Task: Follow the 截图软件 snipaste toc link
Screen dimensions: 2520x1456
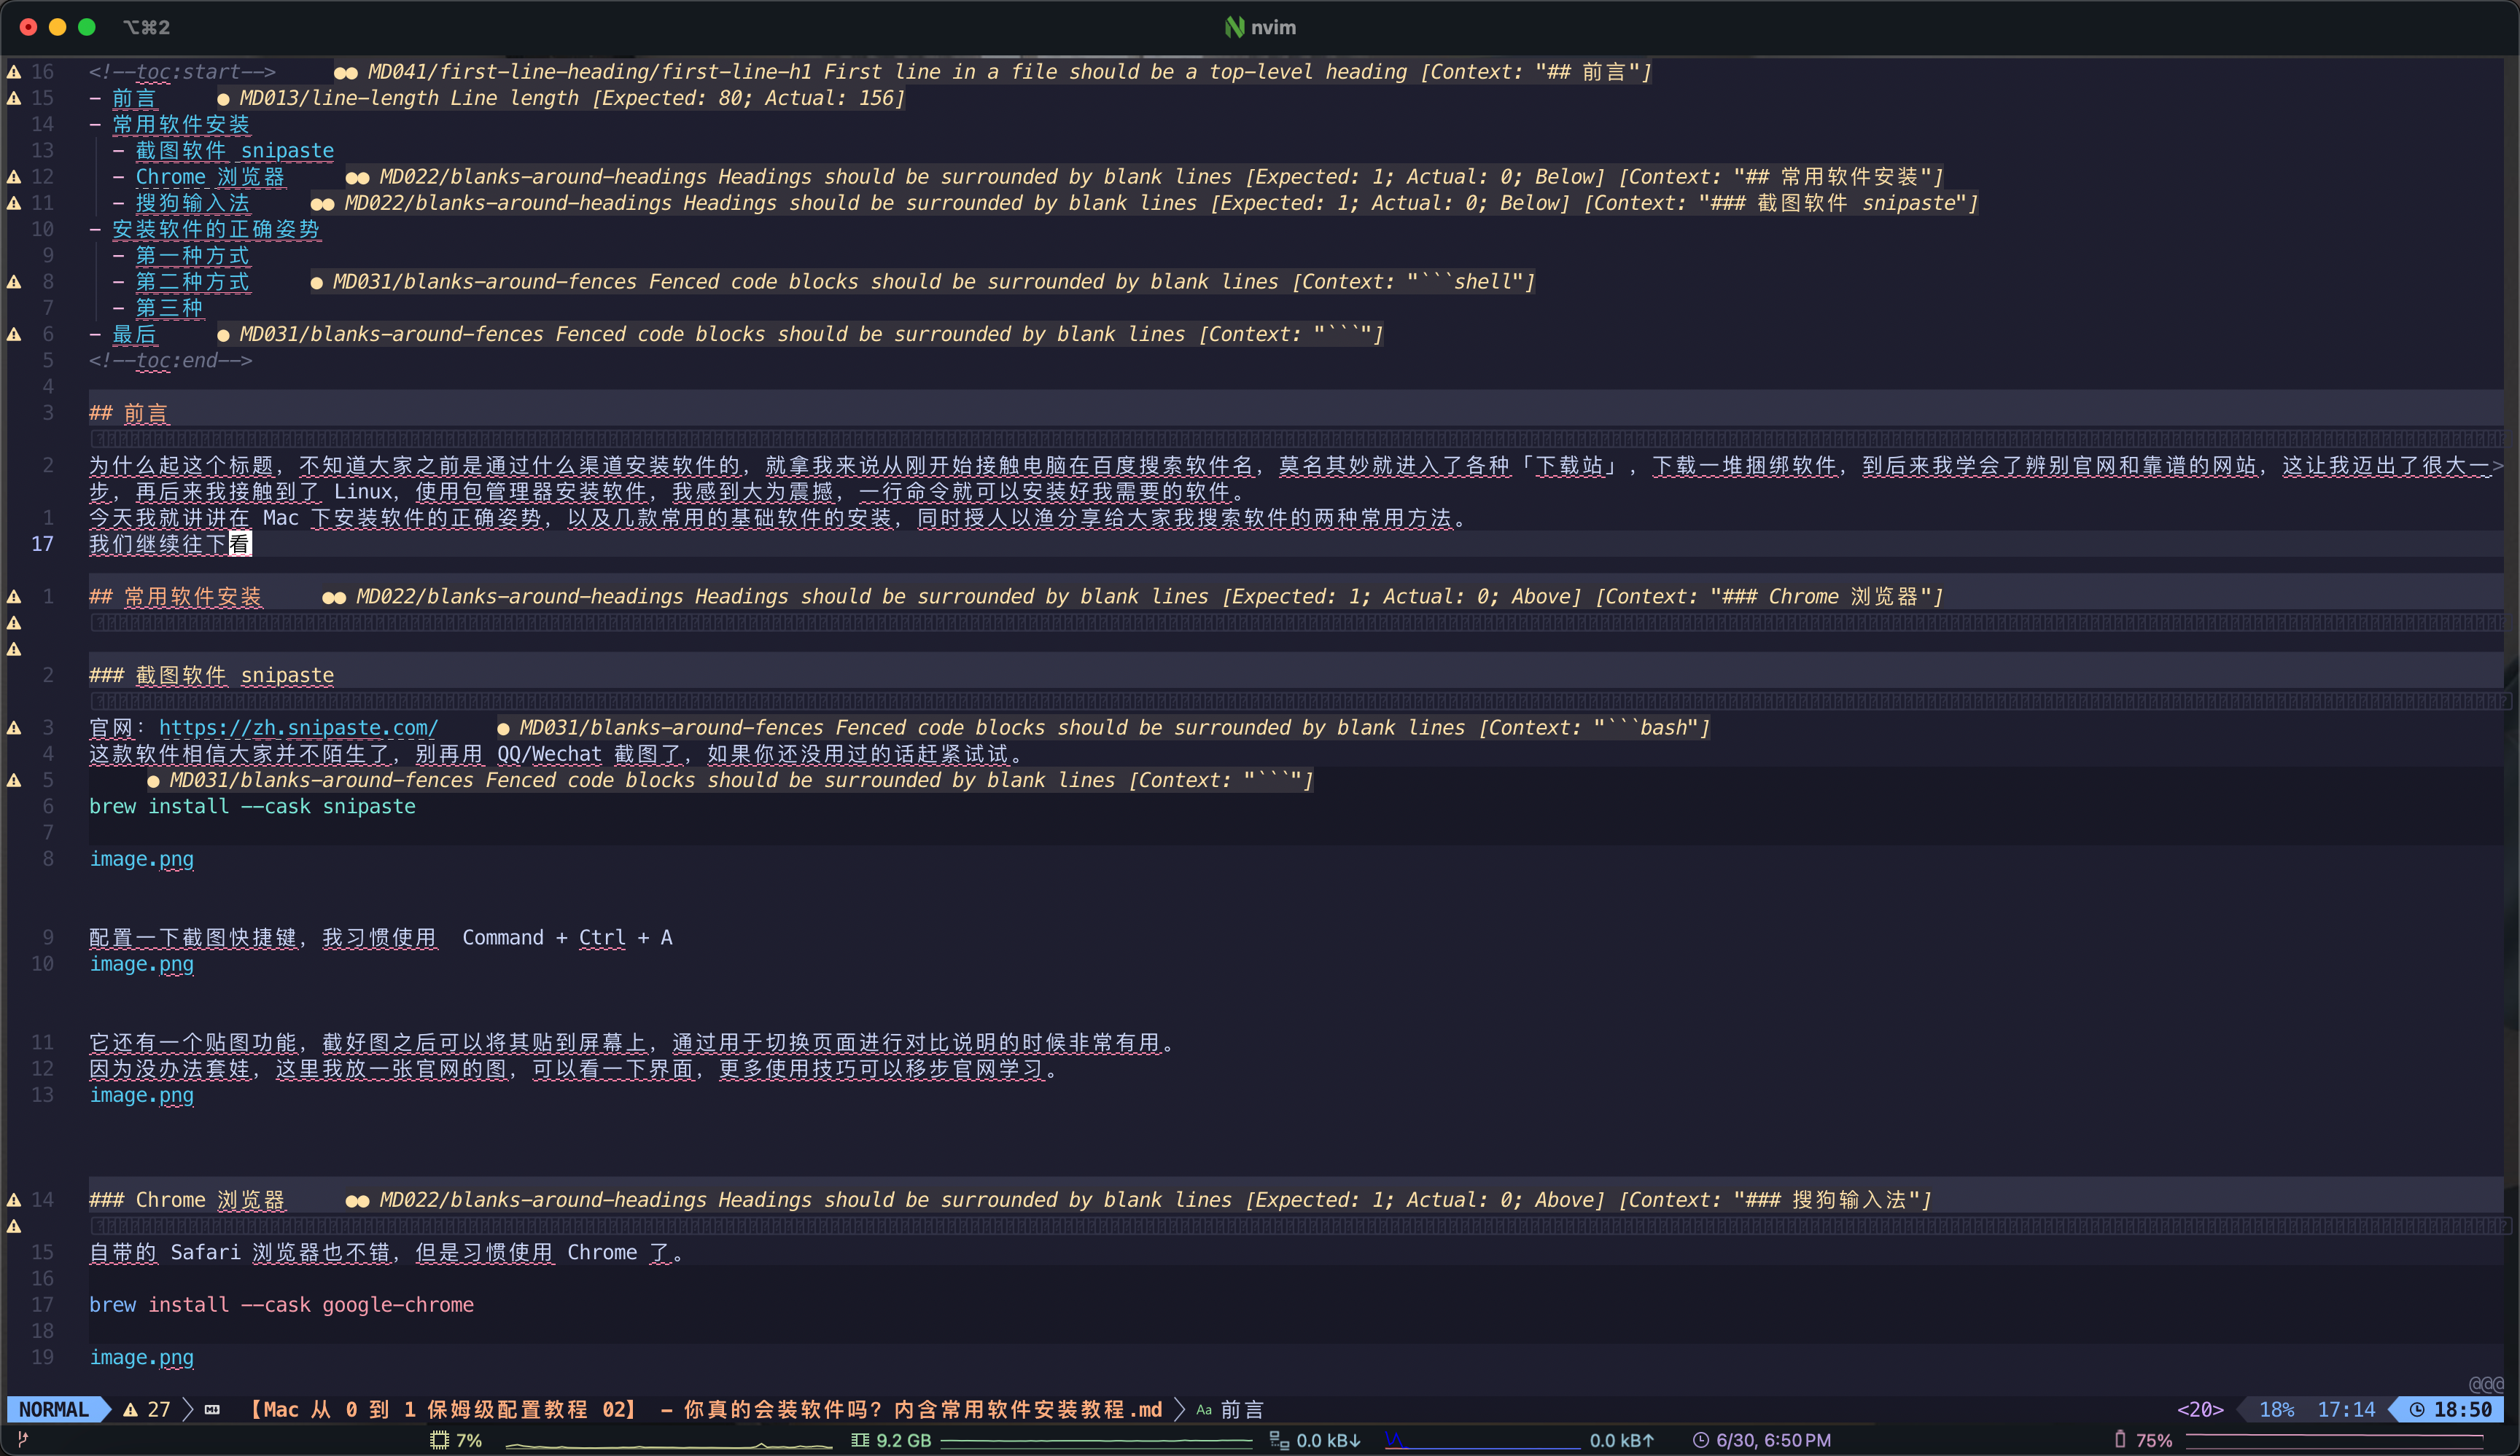Action: pos(235,151)
